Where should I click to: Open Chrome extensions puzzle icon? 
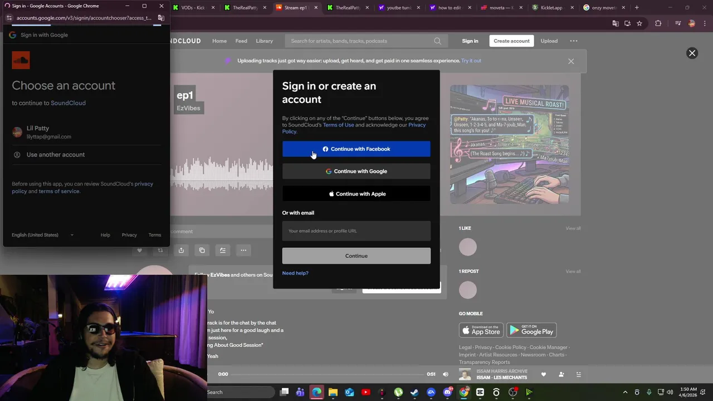658,23
